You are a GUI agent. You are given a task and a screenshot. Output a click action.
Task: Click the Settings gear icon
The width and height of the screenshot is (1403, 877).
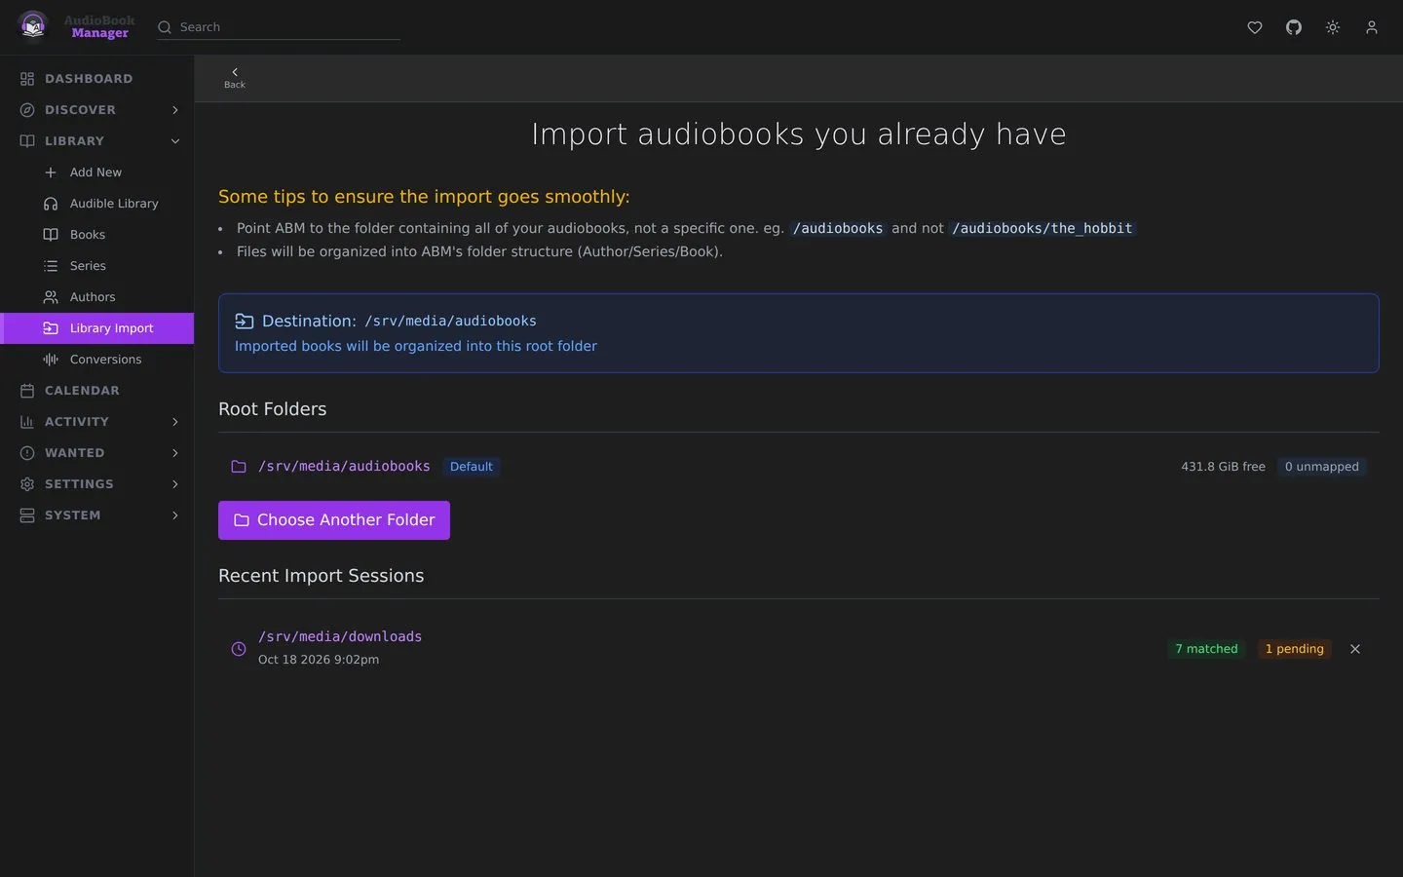[27, 484]
